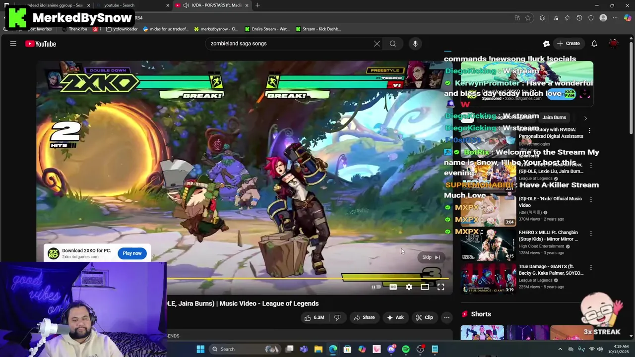
Task: Open Microsoft Teams from taskbar
Action: point(304,349)
